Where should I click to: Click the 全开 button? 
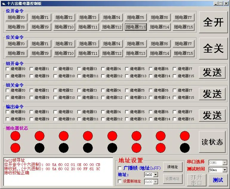pyautogui.click(x=213, y=22)
